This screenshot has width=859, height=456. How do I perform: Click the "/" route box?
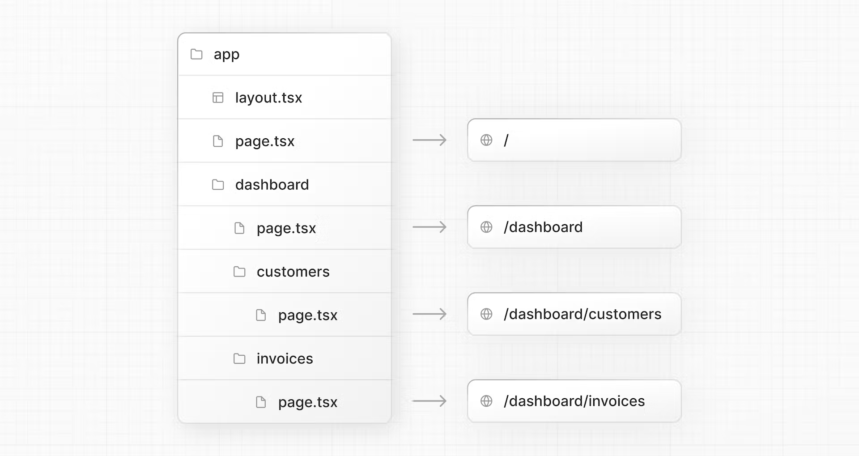click(x=574, y=140)
